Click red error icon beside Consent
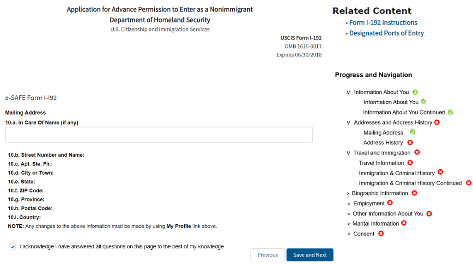 [x=381, y=233]
